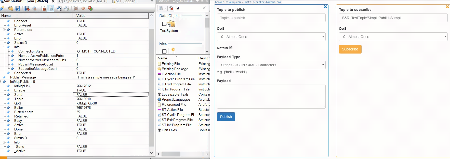Click the IL Action File magenta icon

pos(159,74)
